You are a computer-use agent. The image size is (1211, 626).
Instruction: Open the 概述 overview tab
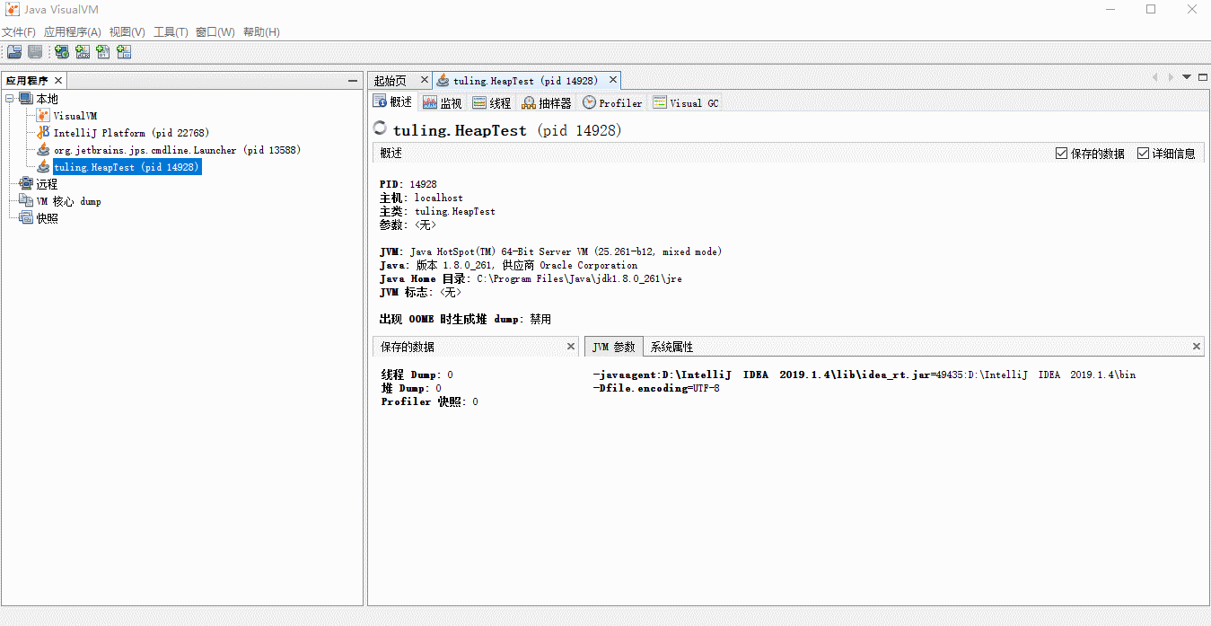click(393, 102)
